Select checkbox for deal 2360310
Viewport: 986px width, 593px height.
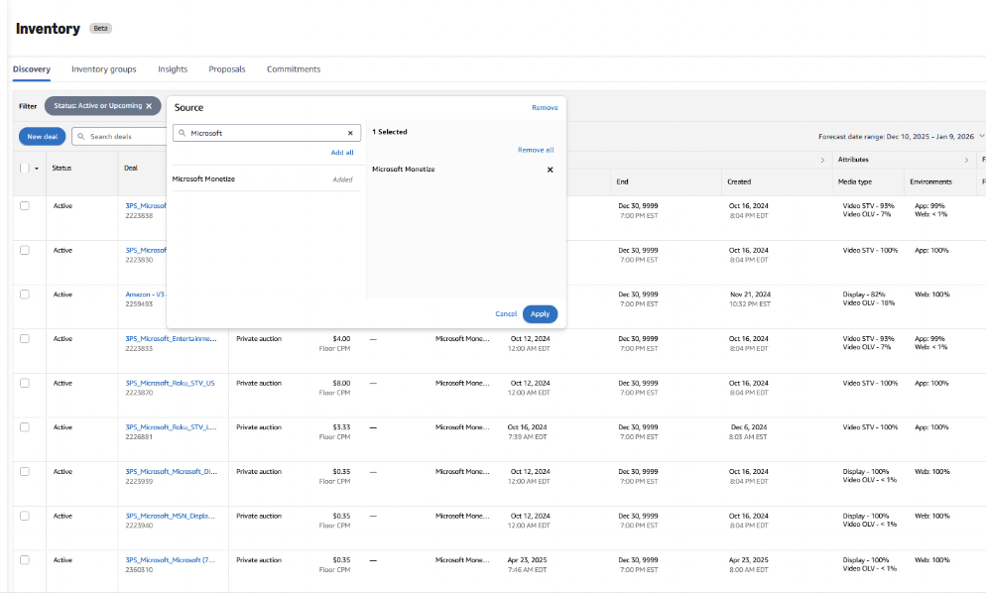point(25,559)
